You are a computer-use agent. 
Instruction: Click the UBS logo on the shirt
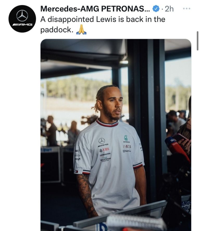click(x=104, y=150)
